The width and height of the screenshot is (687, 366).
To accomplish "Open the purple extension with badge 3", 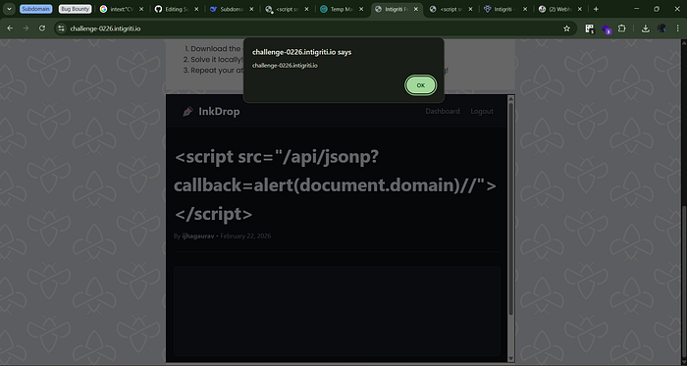I will (x=607, y=29).
